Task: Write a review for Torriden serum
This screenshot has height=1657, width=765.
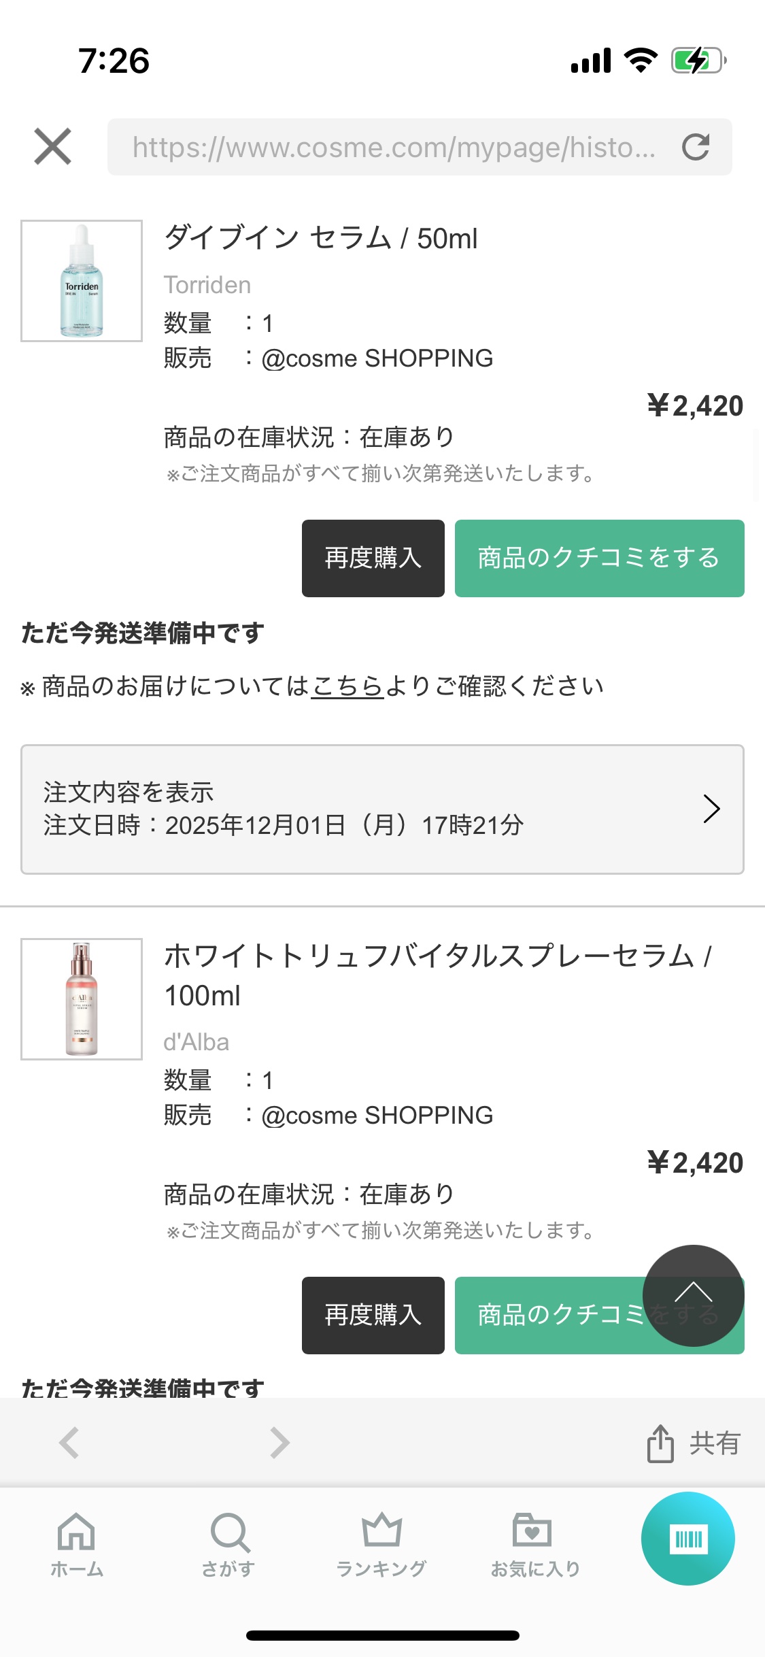Action: point(598,558)
